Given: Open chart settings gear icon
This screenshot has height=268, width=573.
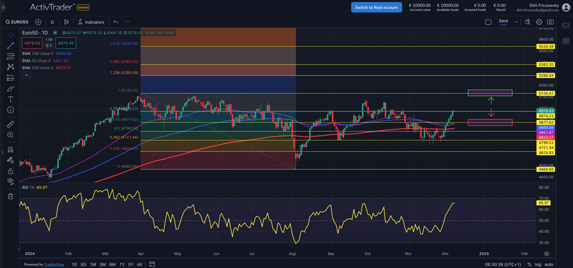Looking at the screenshot, I should tap(539, 22).
